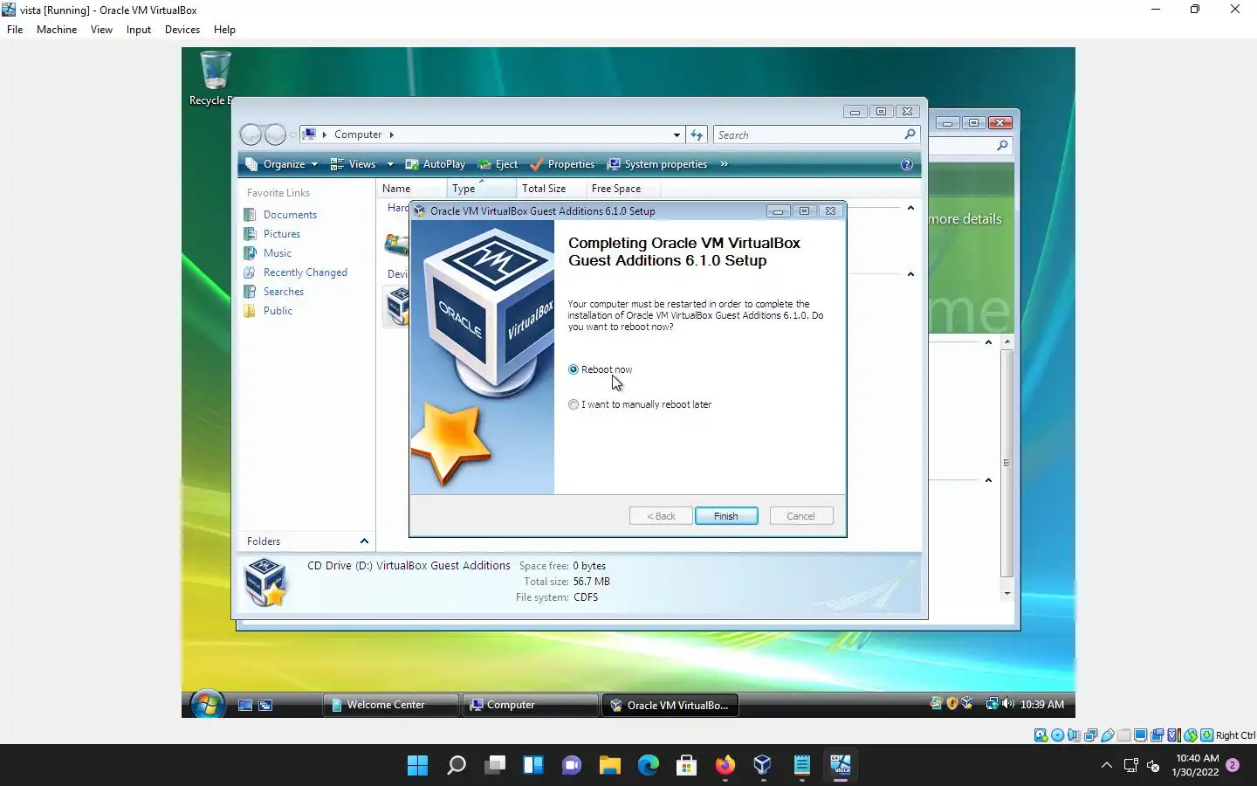Click Eject in the toolbar
This screenshot has width=1257, height=786.
point(498,164)
